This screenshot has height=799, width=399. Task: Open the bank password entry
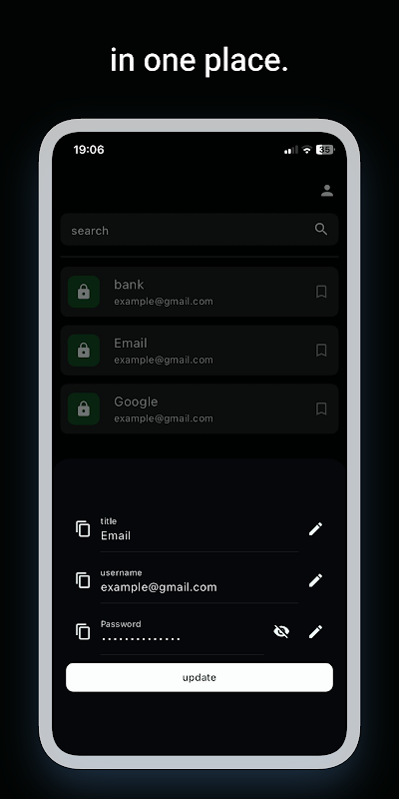pyautogui.click(x=199, y=292)
